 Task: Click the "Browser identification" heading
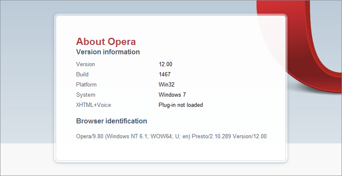(112, 121)
